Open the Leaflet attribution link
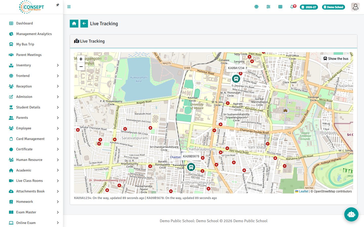This screenshot has height=227, width=364. (302, 191)
